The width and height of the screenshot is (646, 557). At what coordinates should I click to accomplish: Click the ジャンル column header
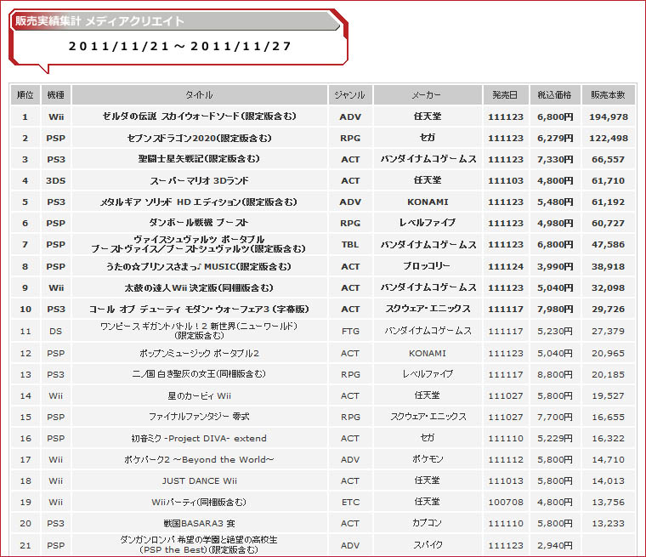point(350,95)
